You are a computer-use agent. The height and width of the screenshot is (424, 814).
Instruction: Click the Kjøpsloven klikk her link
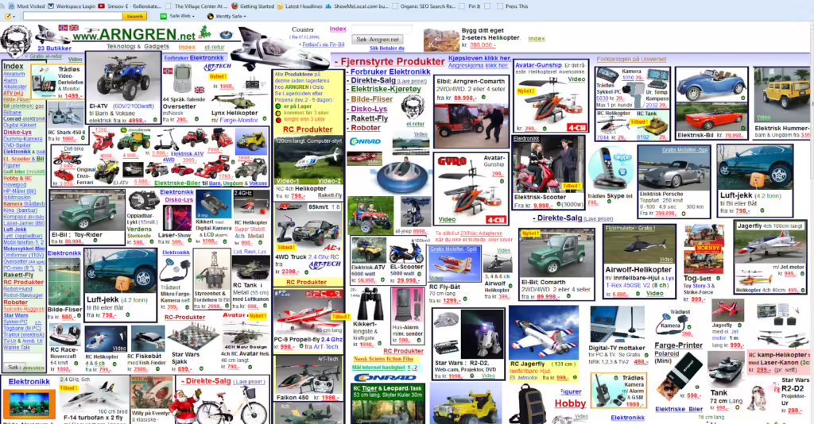pyautogui.click(x=479, y=58)
